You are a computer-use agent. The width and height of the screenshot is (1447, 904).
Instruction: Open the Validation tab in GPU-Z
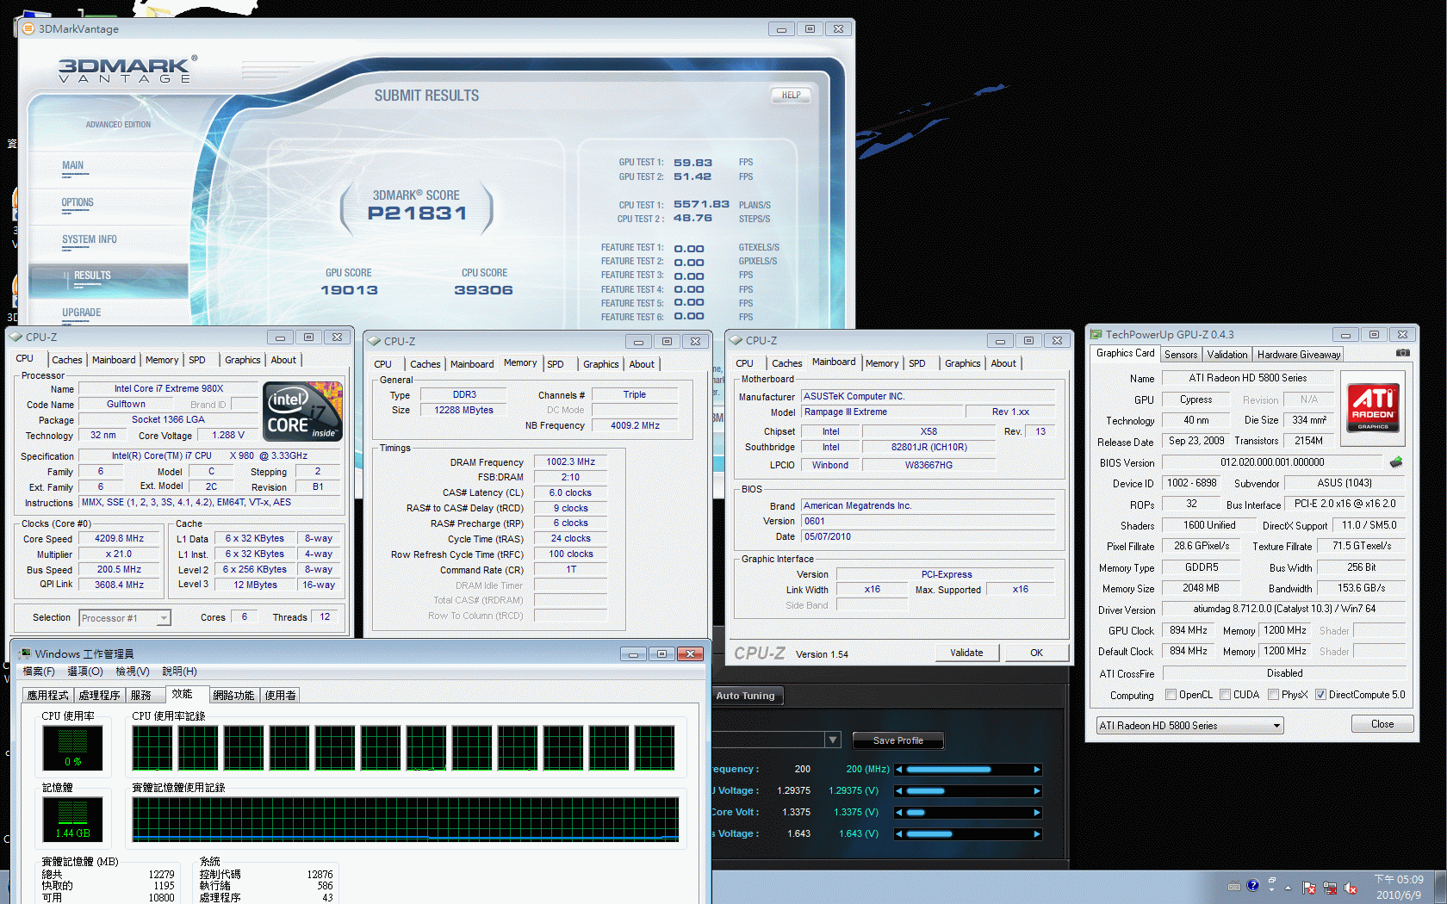click(1227, 355)
